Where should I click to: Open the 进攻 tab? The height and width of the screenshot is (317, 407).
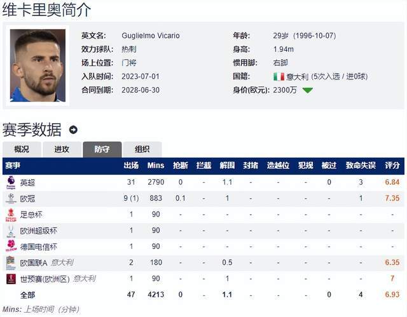tap(62, 149)
